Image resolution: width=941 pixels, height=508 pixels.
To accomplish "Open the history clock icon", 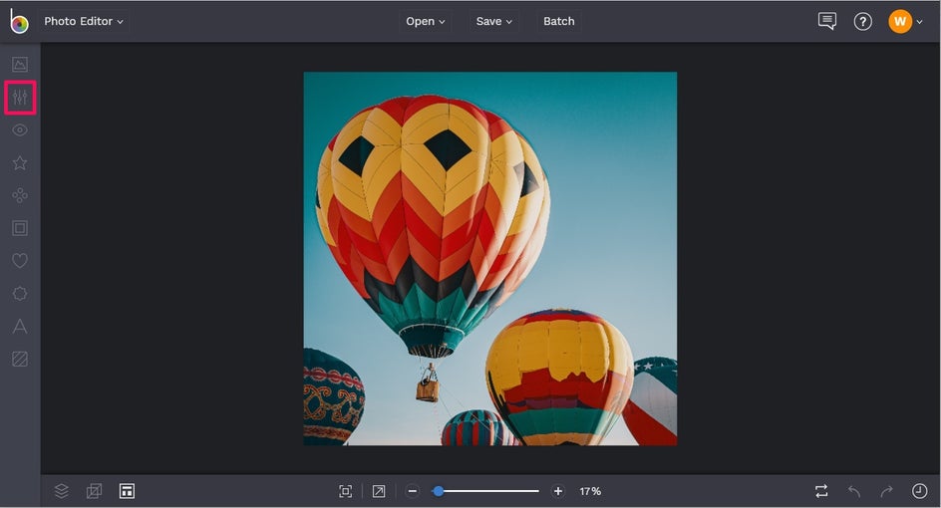I will coord(919,491).
